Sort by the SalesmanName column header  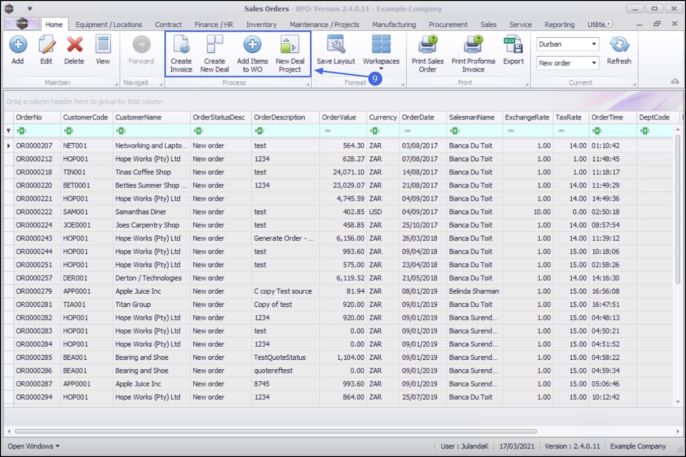475,117
